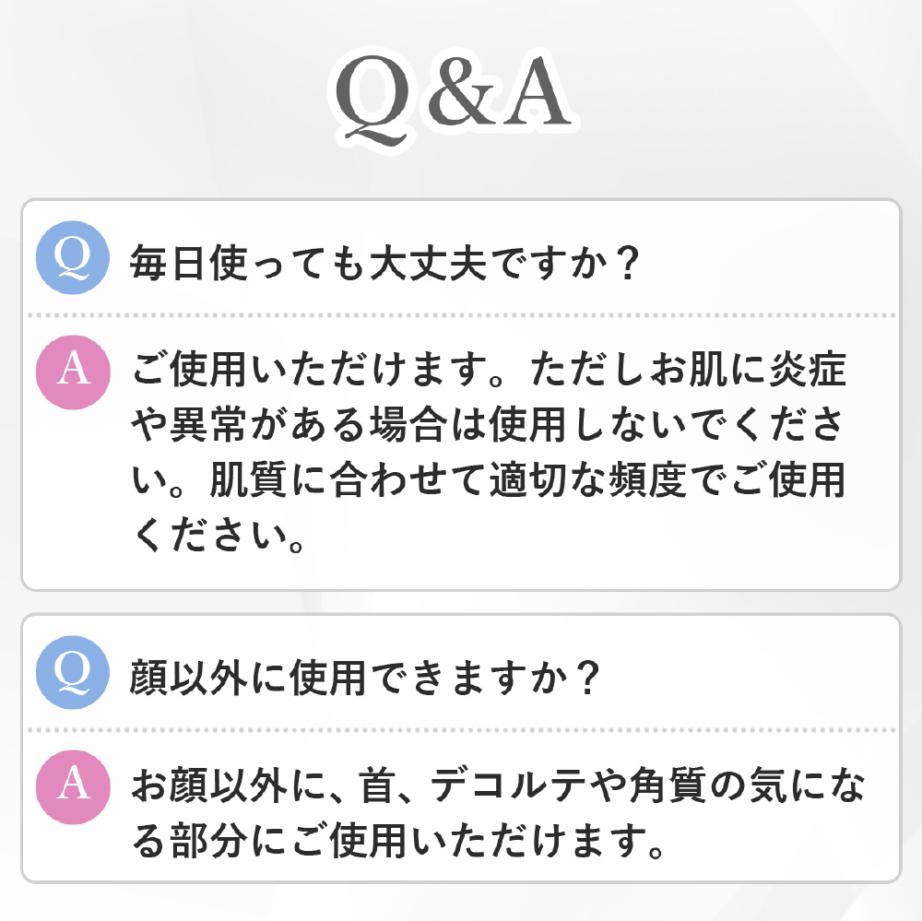The height and width of the screenshot is (921, 922).
Task: Click the answer line starting お顔以外に、首
Action: pyautogui.click(x=498, y=786)
